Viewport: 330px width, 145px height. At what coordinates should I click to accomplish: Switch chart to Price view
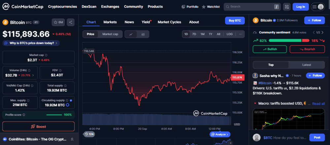[90, 34]
